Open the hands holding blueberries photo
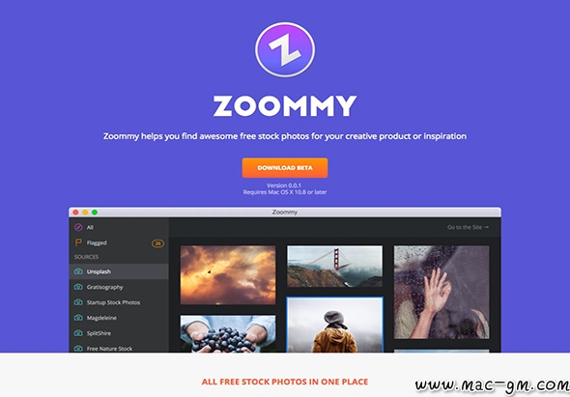Image resolution: width=570 pixels, height=397 pixels. (228, 334)
